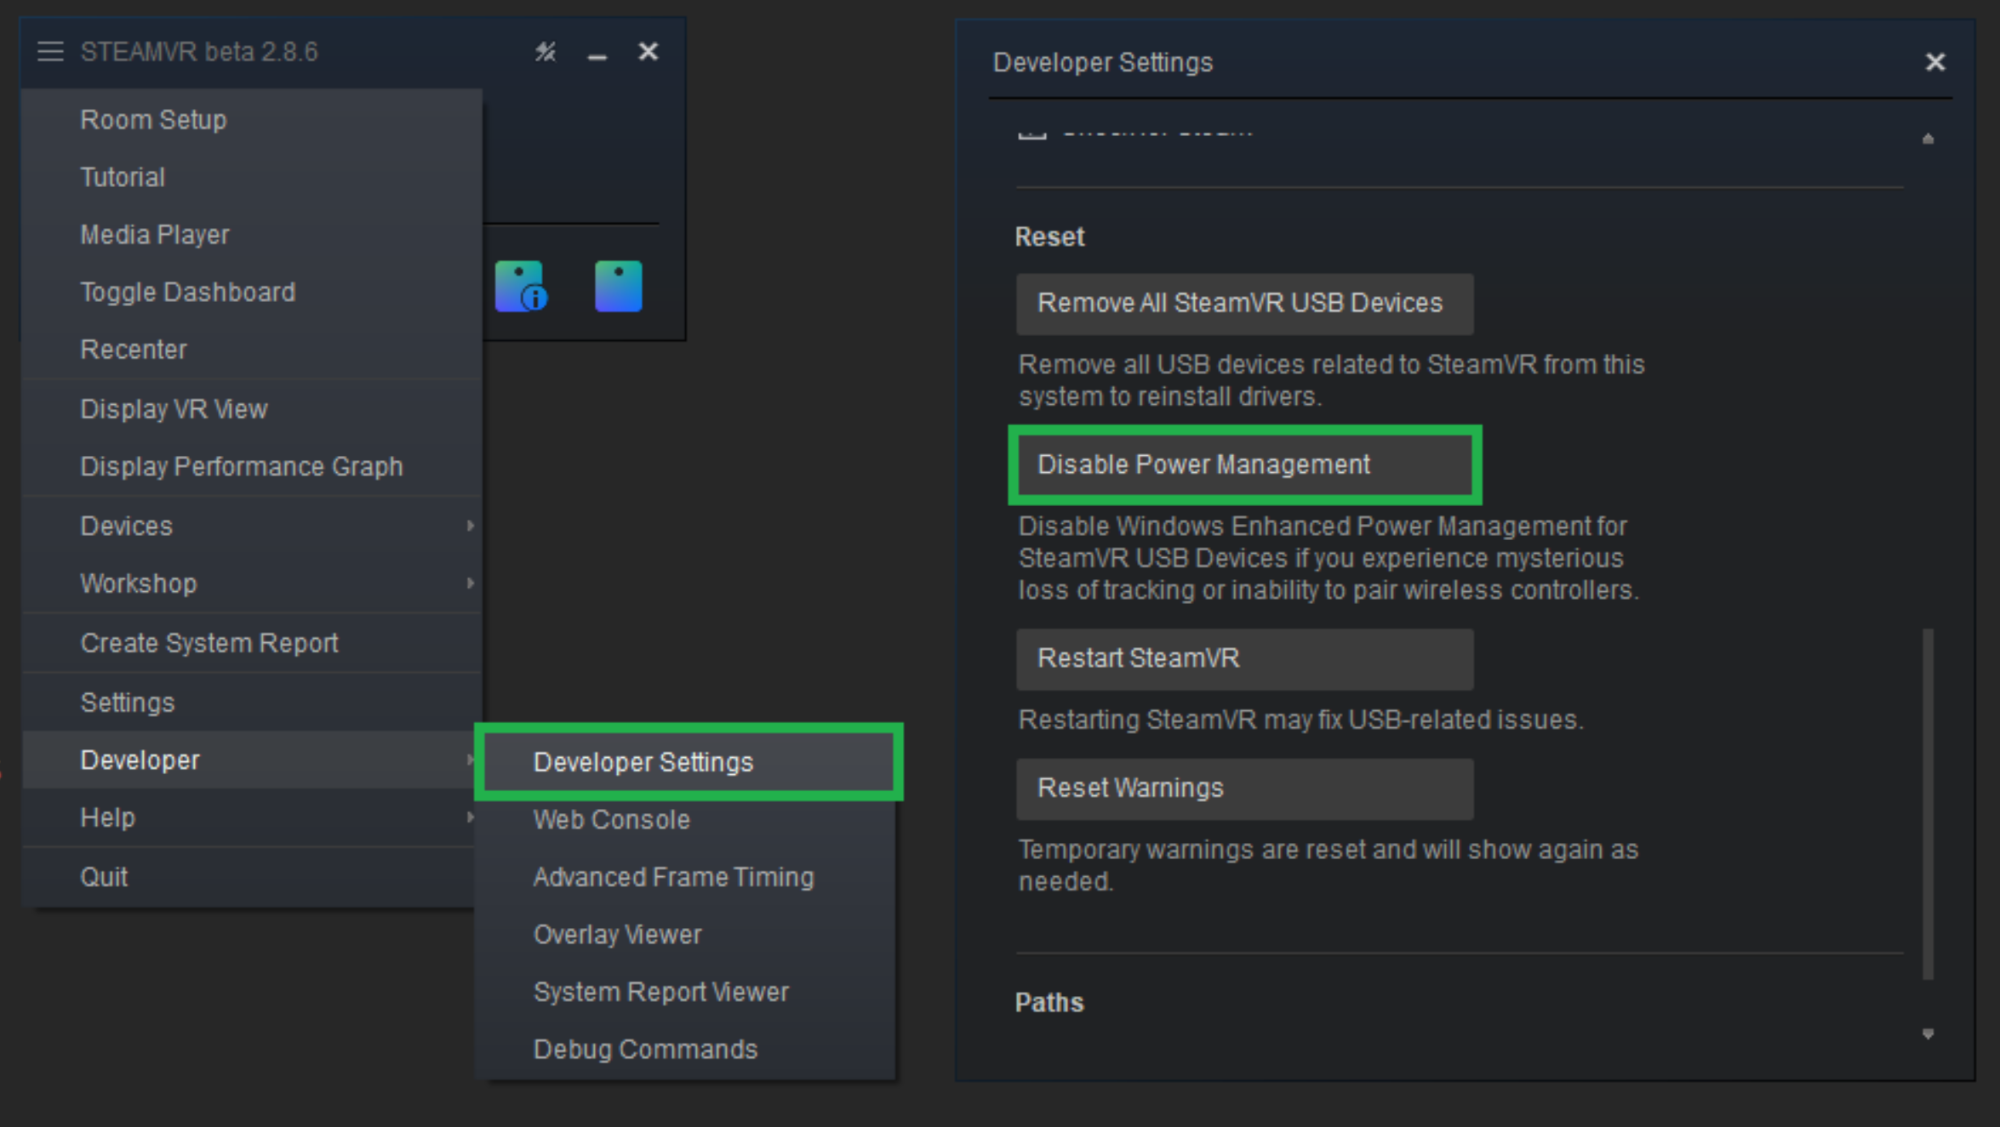This screenshot has width=2000, height=1127.
Task: Close the Developer Settings window
Action: (1934, 62)
